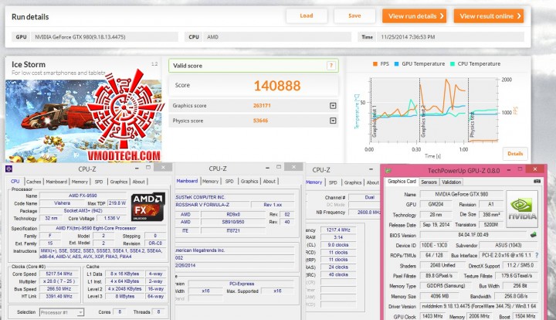556x320 pixels.
Task: Click the Details button below the chart
Action: click(515, 154)
